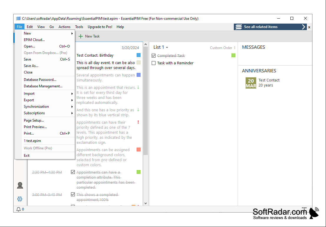Click the agenda vertical scrollbar thumb
The height and width of the screenshot is (227, 326).
pyautogui.click(x=145, y=101)
